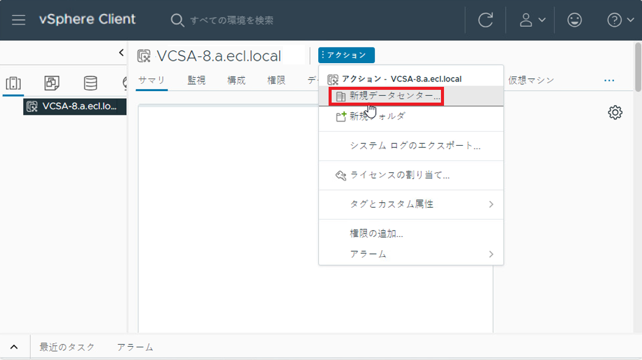Expand アラーム submenu in actions menu
Viewport: 642px width, 360px height.
pos(411,254)
